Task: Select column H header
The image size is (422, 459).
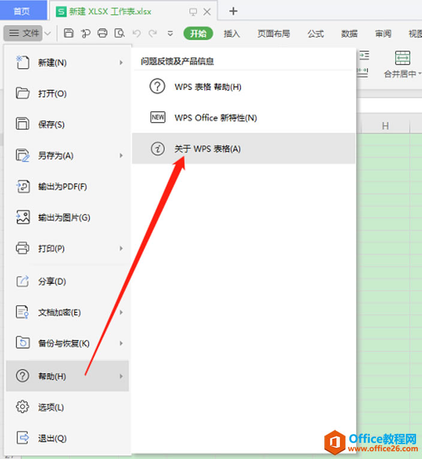Action: tap(385, 126)
